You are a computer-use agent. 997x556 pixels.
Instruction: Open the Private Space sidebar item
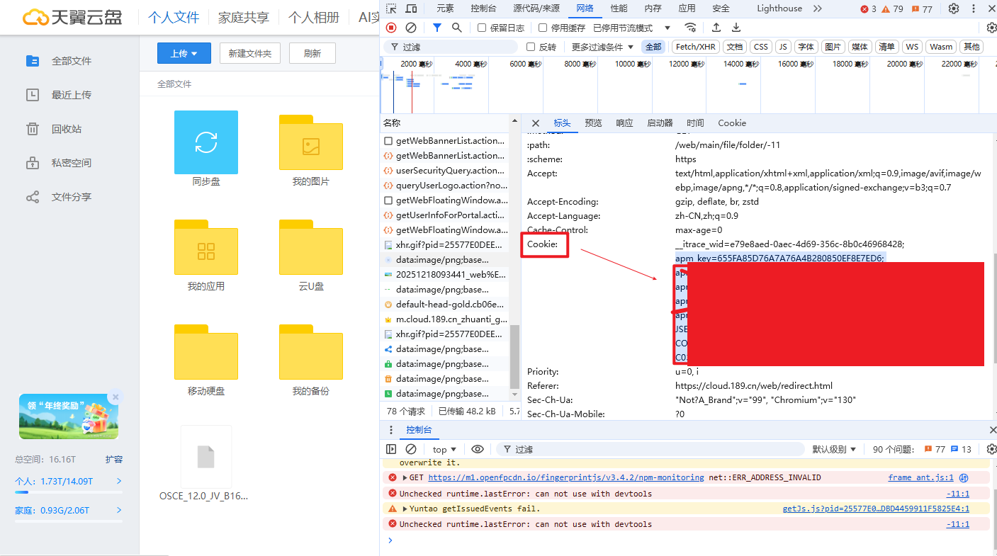coord(71,163)
